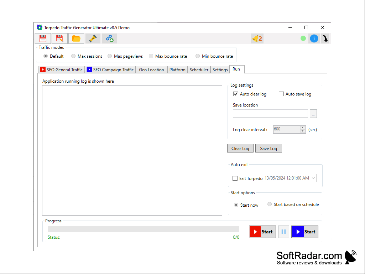Click the add link chain icon
The width and height of the screenshot is (365, 274).
110,38
